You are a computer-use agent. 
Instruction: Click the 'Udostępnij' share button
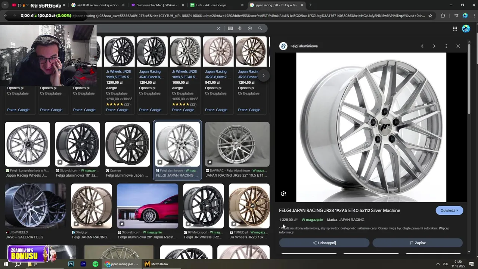pyautogui.click(x=324, y=243)
